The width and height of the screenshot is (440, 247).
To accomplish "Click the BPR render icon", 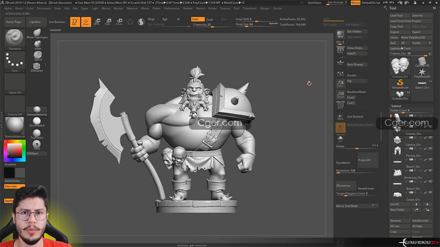I will pyautogui.click(x=340, y=35).
